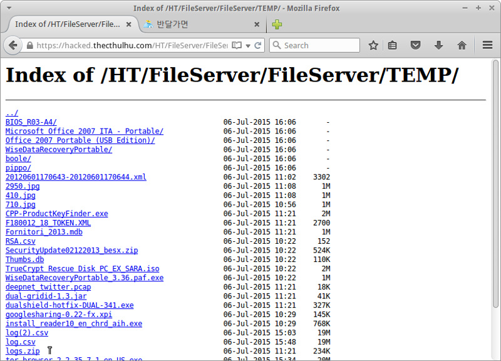
Task: Select the 2700 size of F180012_18_TOKEN.XML
Action: 321,223
